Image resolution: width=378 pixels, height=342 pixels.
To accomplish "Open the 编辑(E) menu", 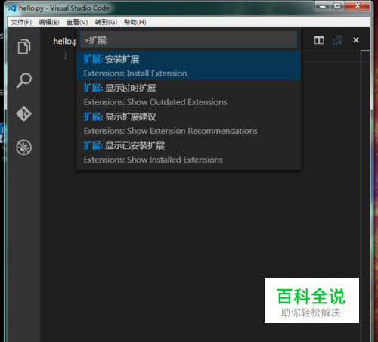I will pos(49,22).
